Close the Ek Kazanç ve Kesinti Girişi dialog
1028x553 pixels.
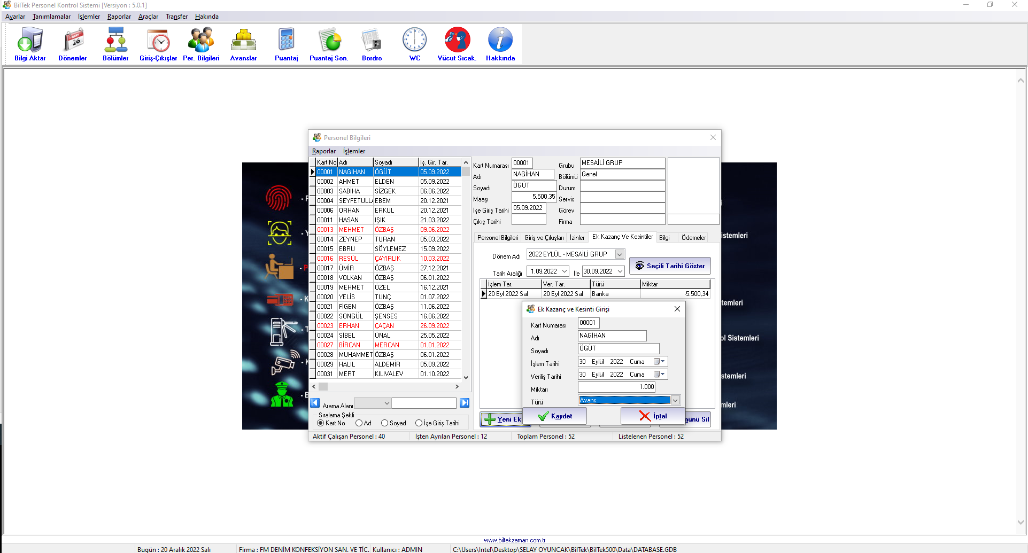[x=677, y=309]
